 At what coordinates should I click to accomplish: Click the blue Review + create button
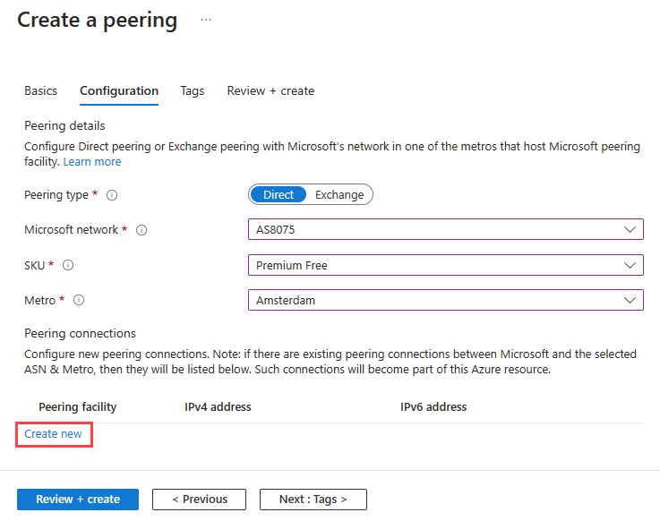pos(78,500)
